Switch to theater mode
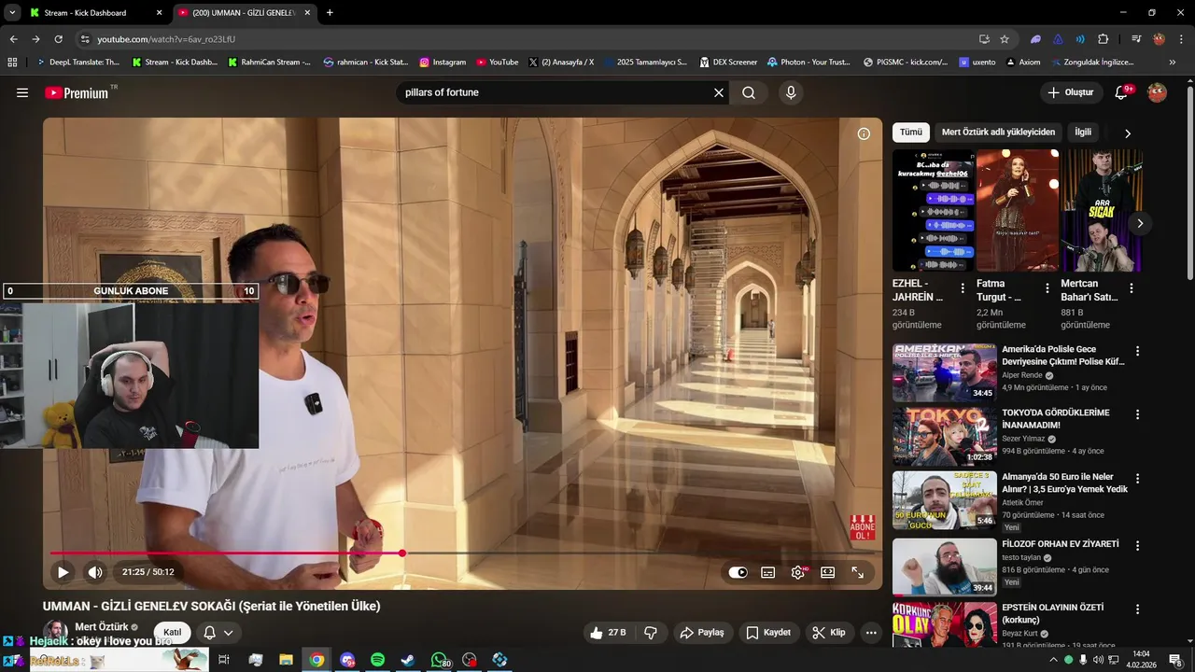Image resolution: width=1195 pixels, height=672 pixels. coord(828,572)
